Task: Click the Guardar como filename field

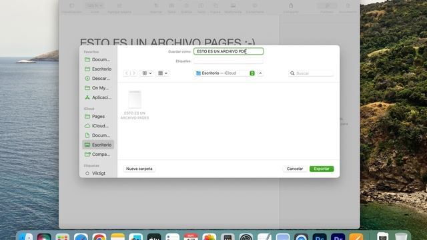Action: point(228,51)
